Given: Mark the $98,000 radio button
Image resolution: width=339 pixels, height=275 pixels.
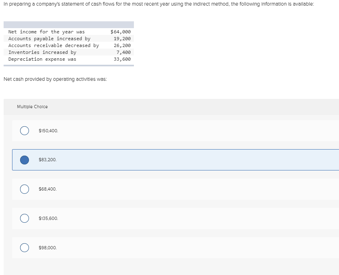Looking at the screenshot, I should (25, 248).
